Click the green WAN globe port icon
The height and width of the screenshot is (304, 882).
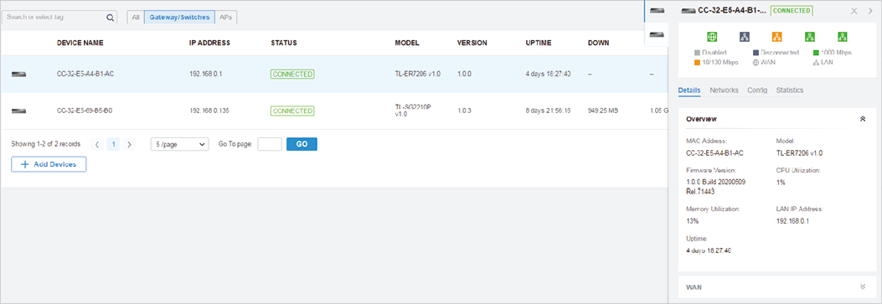click(712, 37)
